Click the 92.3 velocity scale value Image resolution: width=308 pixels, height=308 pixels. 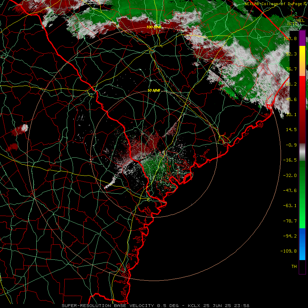291,54
